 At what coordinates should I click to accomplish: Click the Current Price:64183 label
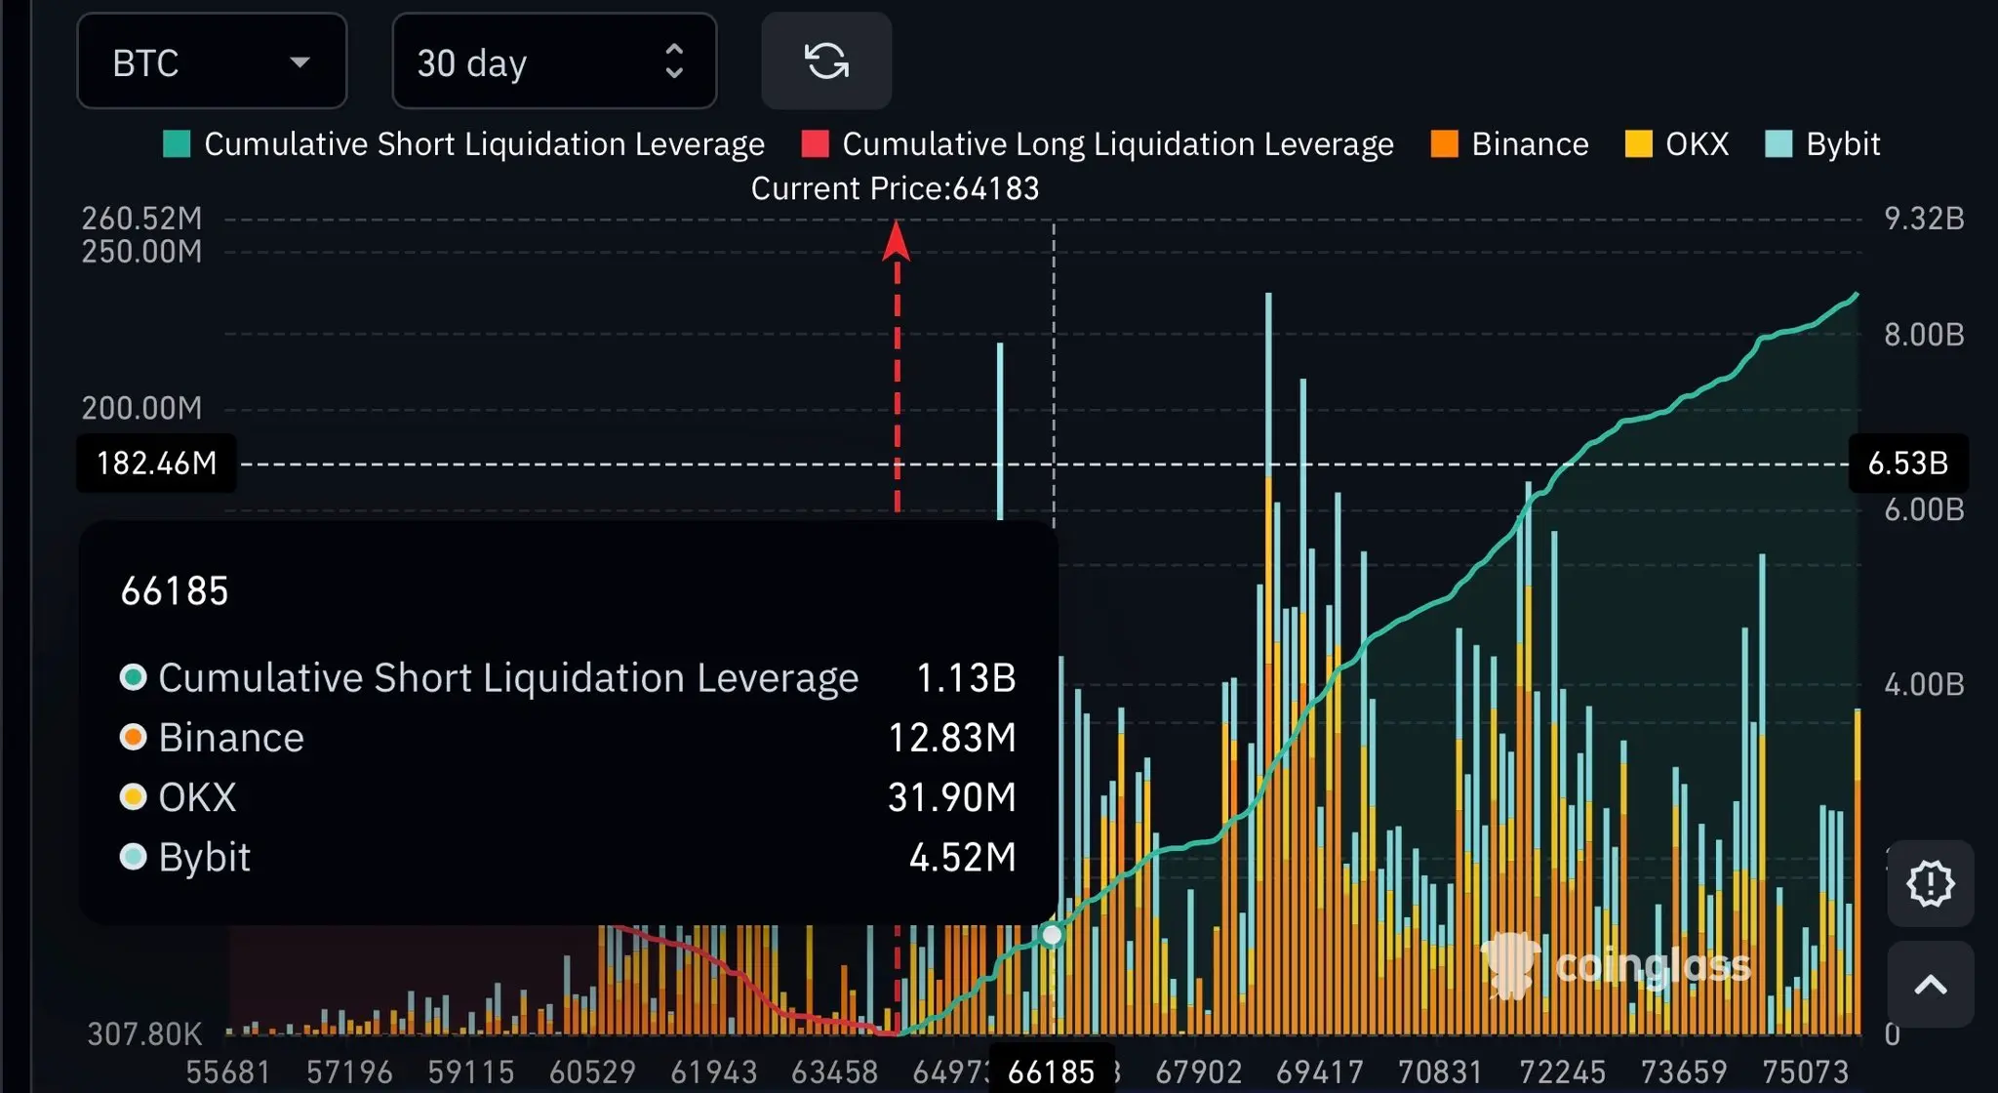895,188
